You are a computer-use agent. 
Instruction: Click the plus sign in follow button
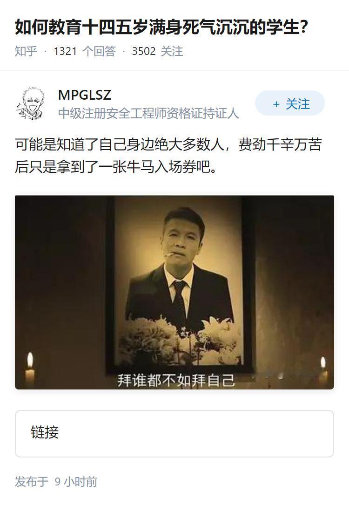276,104
